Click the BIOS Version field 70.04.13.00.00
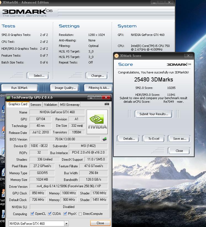This screenshot has width=206, height=227. tap(65, 139)
